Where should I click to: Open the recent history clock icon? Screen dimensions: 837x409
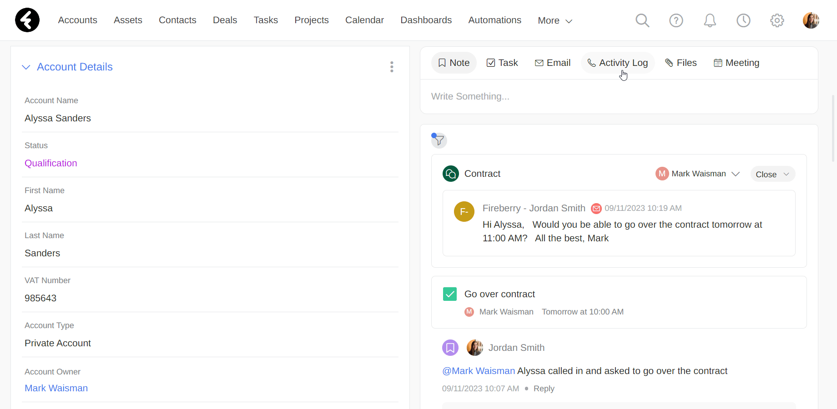(x=743, y=20)
